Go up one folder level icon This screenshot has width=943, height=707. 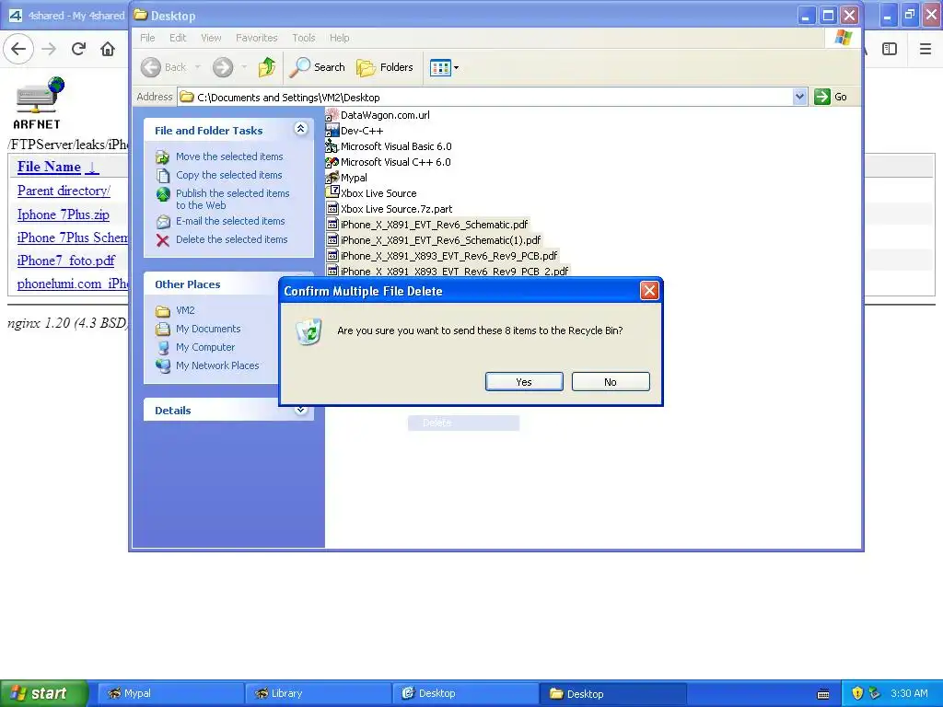pos(267,67)
